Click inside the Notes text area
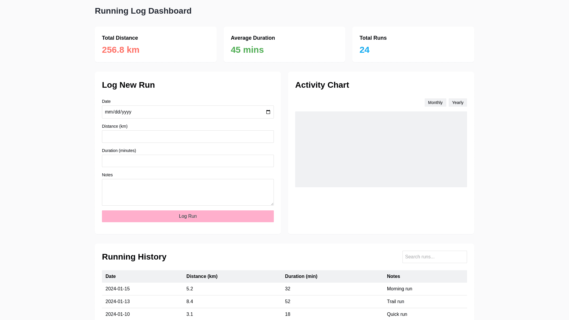Screen dimensions: 569x320 pyautogui.click(x=188, y=192)
